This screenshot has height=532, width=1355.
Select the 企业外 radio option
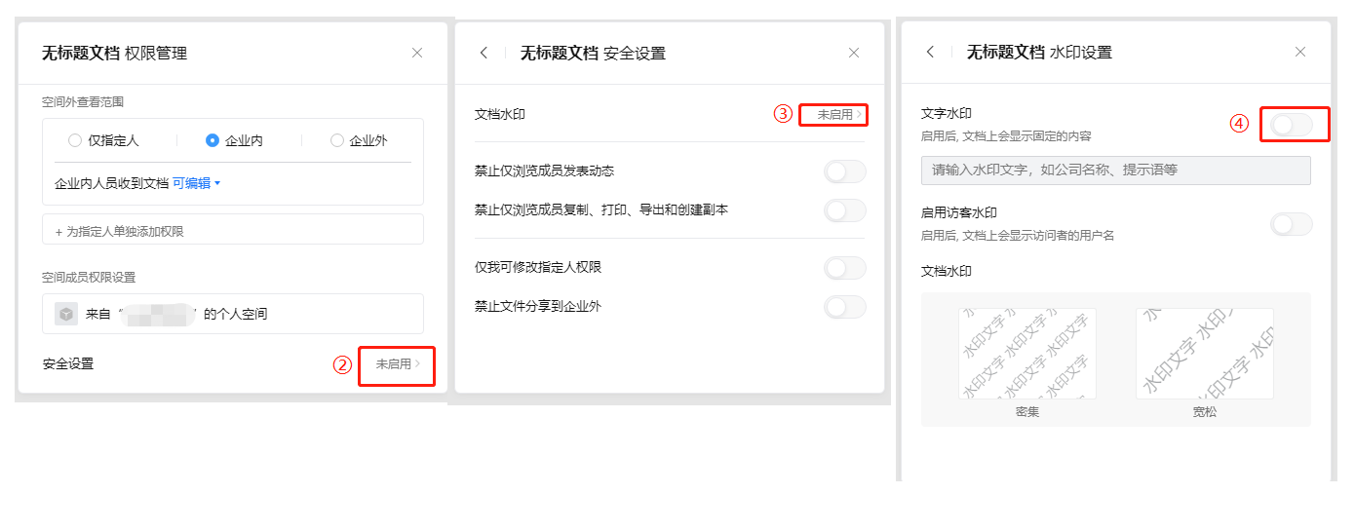coord(359,140)
